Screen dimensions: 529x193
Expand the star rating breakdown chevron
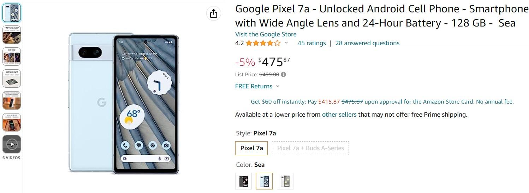click(x=286, y=43)
